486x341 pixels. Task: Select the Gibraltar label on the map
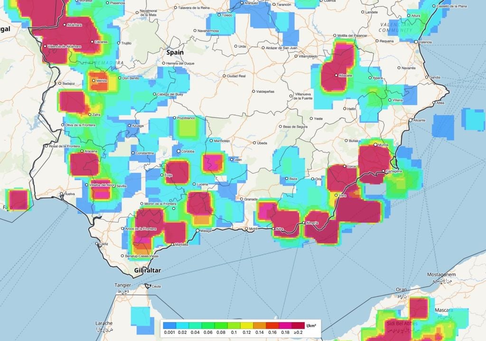(148, 270)
